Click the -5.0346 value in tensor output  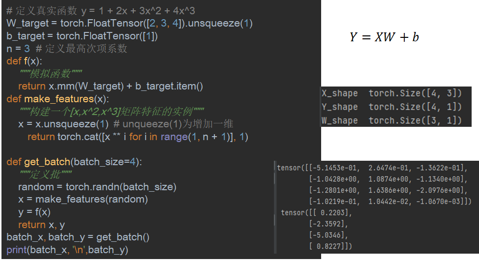click(326, 235)
